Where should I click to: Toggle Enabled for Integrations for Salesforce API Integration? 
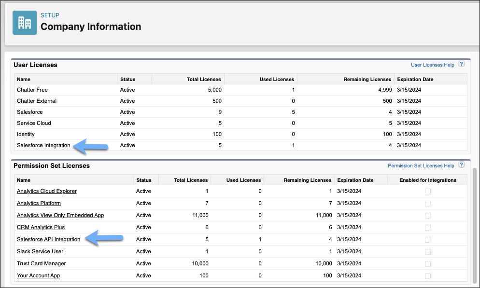[427, 240]
